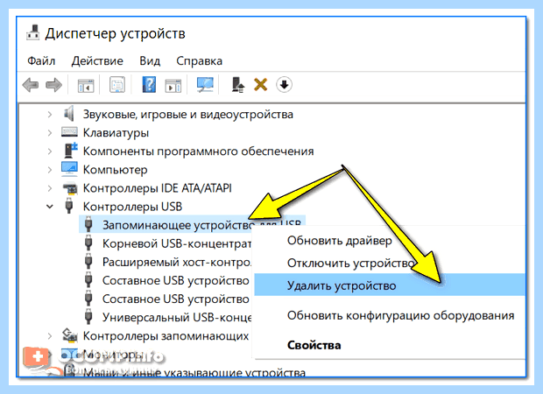Click the USB icon beside Универсальный USB-концентратор

88,316
